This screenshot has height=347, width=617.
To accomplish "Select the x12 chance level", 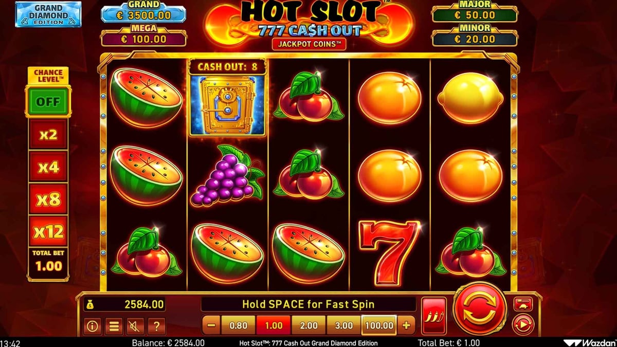I will (x=48, y=232).
